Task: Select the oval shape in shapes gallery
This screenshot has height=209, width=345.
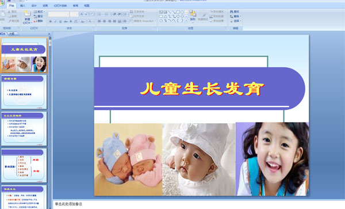Action: (x=182, y=12)
